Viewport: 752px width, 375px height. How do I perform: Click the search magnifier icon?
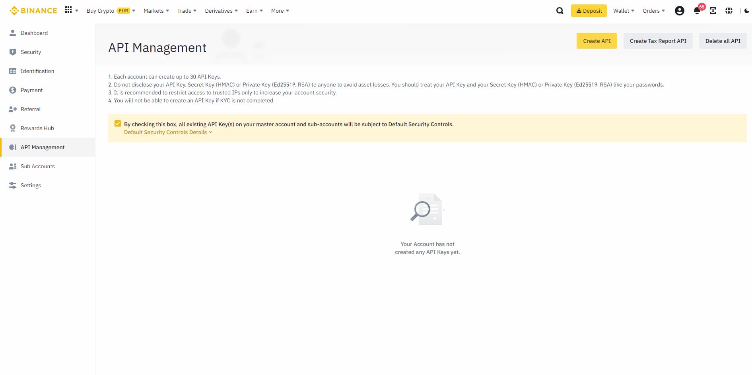[x=560, y=11]
